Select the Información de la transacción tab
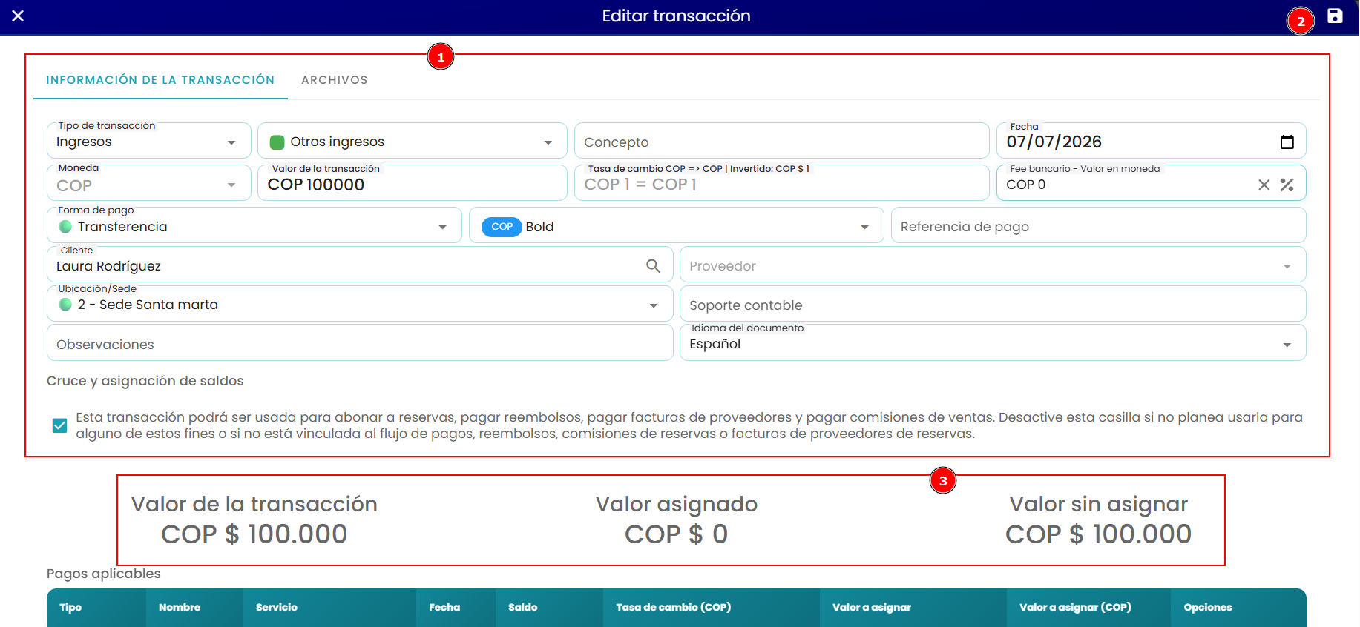Image resolution: width=1360 pixels, height=627 pixels. point(160,79)
